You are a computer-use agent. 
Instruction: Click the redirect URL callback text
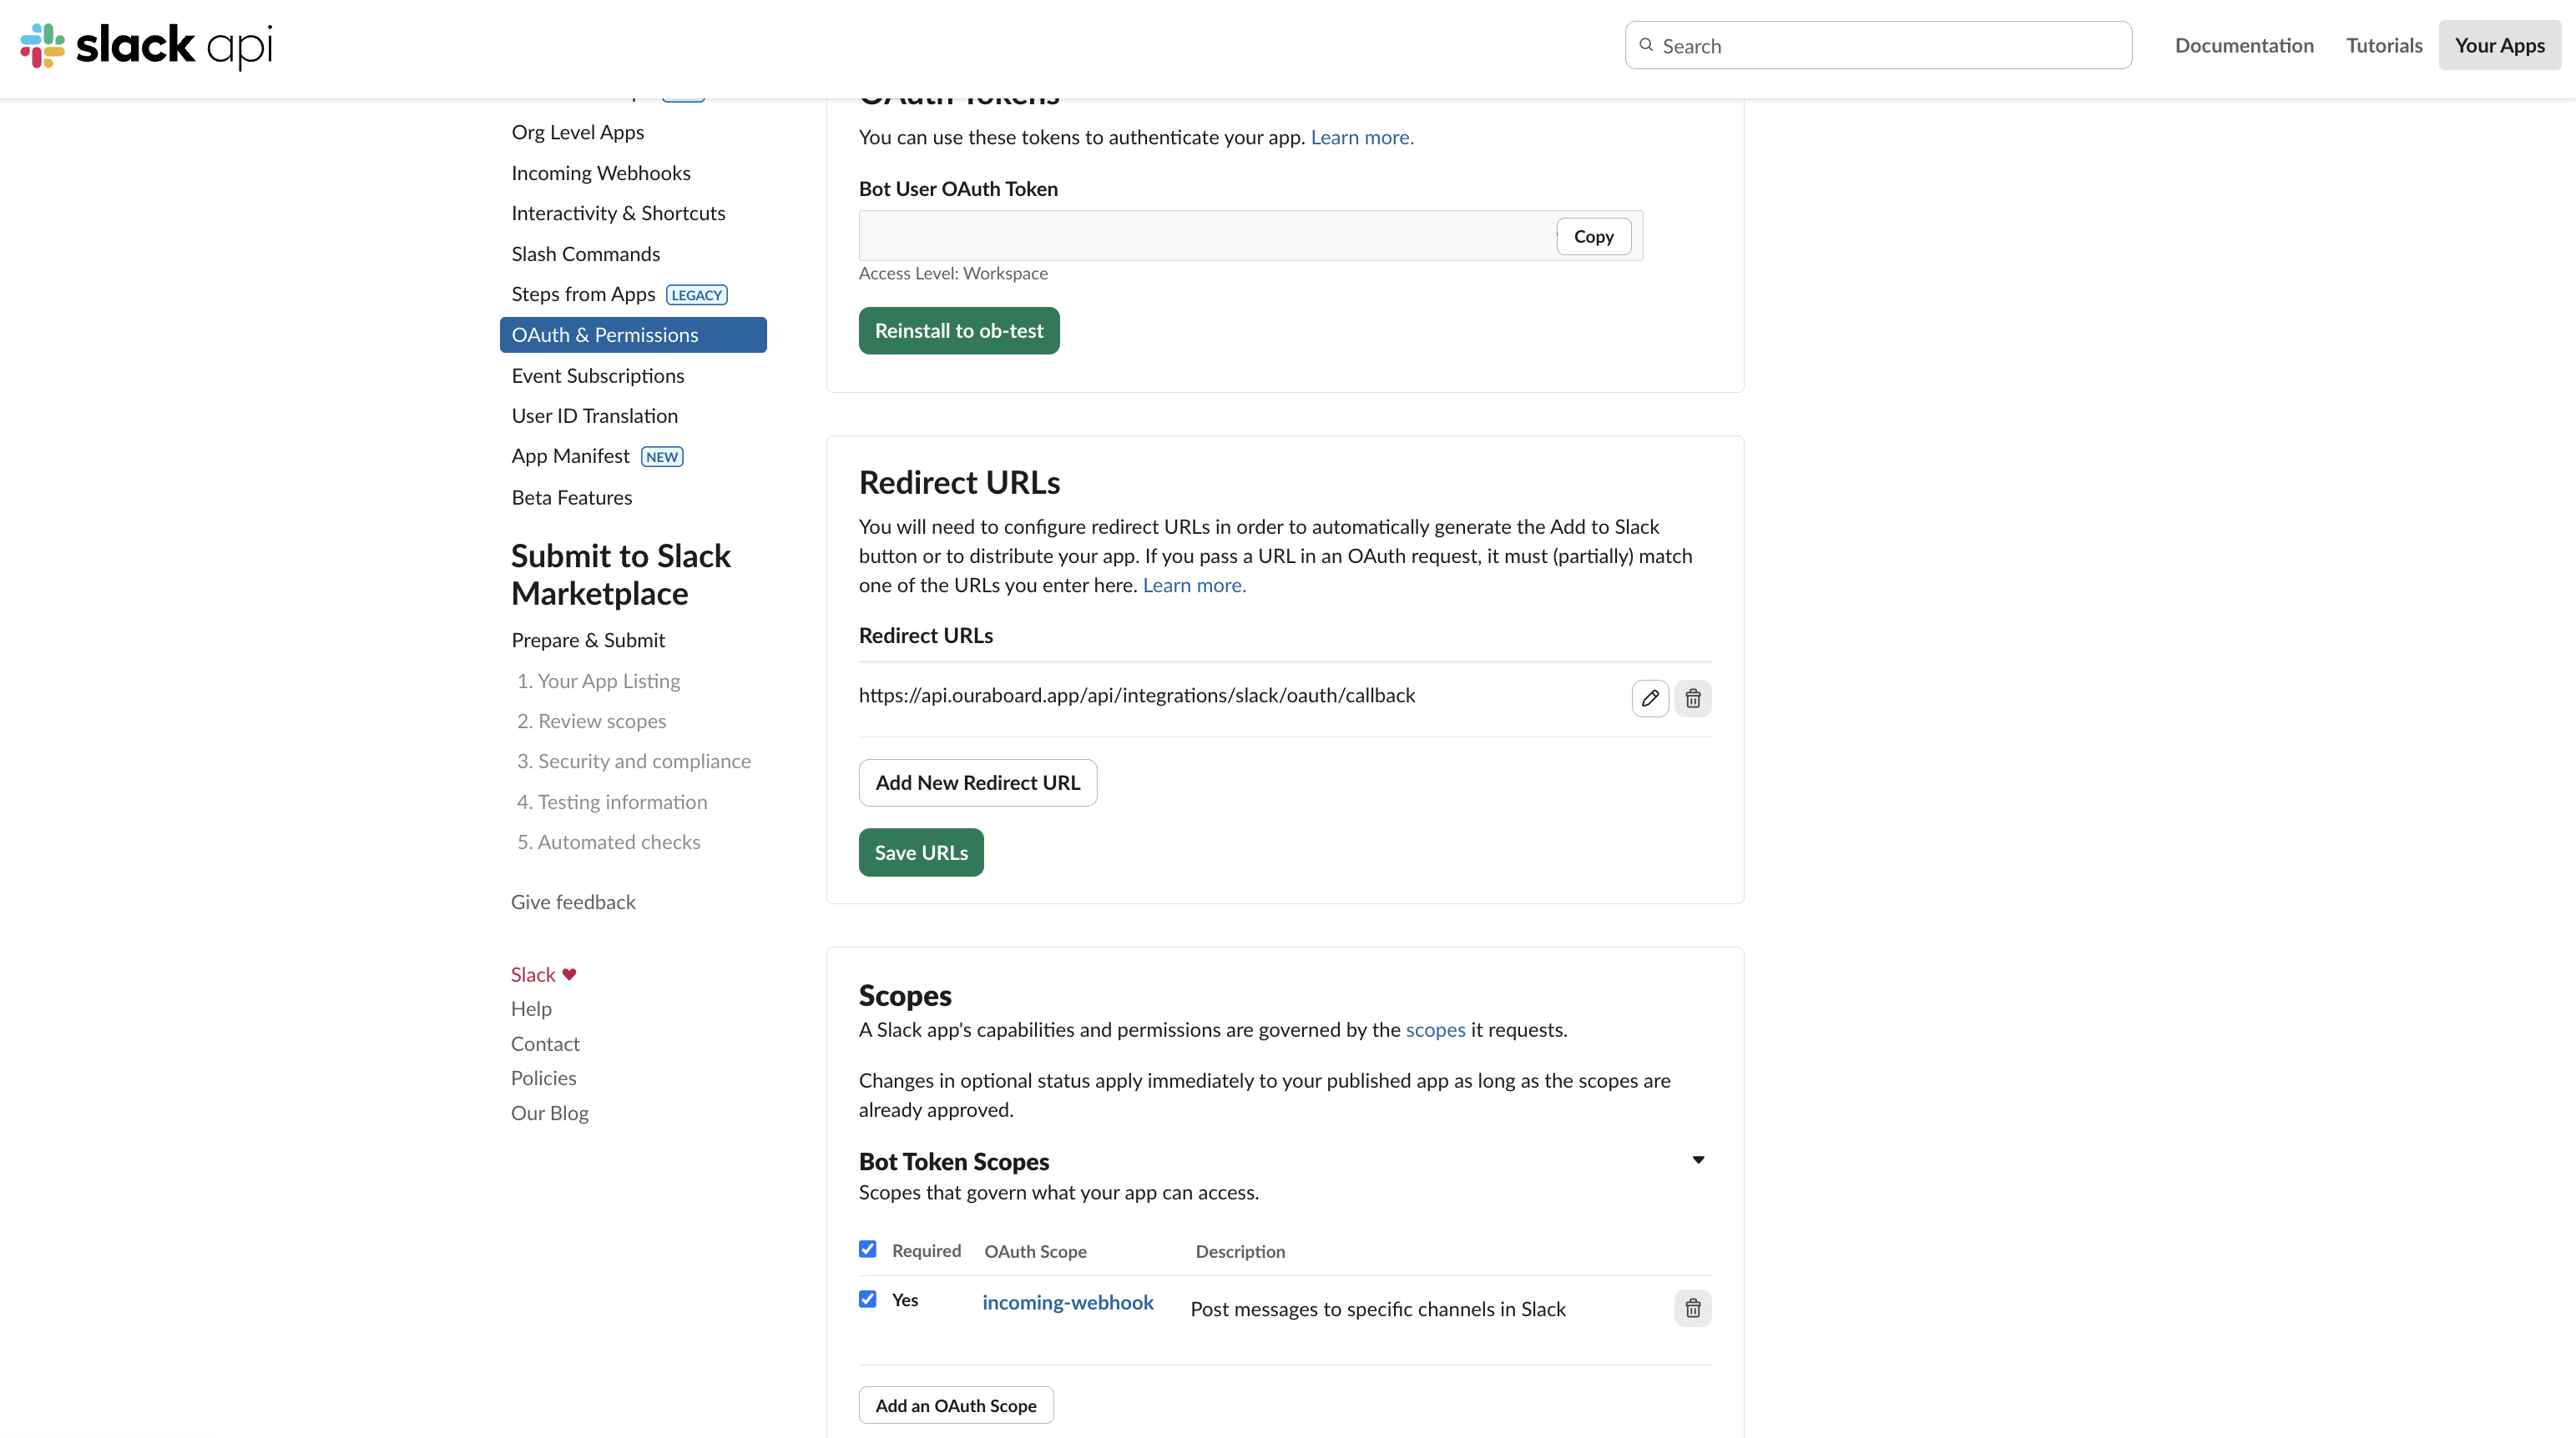(x=1137, y=696)
